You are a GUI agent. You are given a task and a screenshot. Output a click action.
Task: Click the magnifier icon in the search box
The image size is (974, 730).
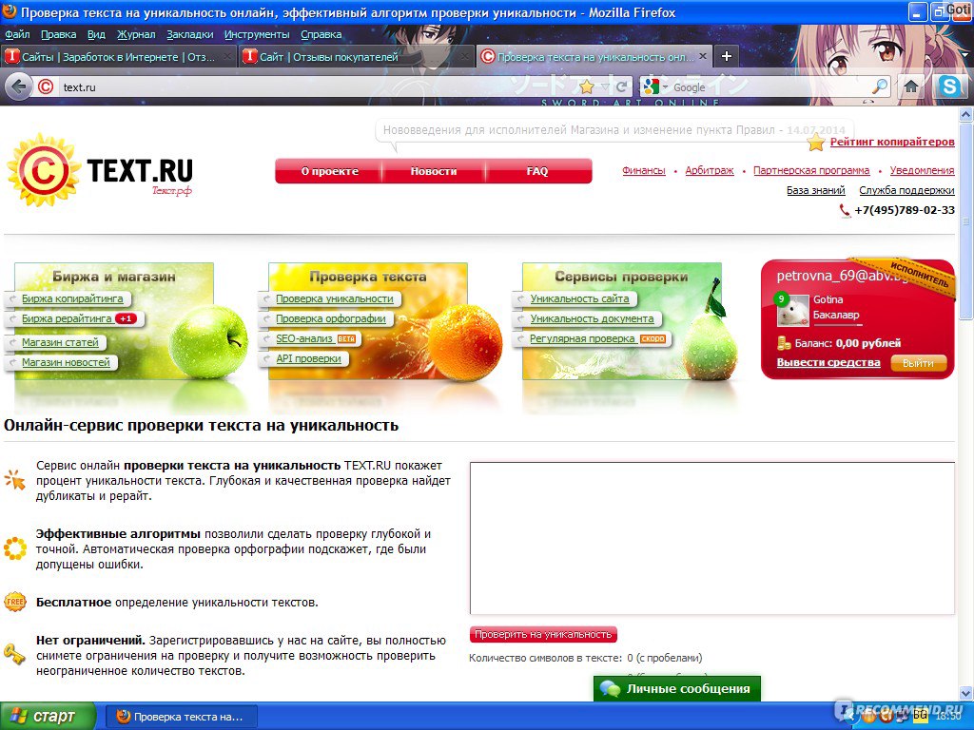(880, 86)
